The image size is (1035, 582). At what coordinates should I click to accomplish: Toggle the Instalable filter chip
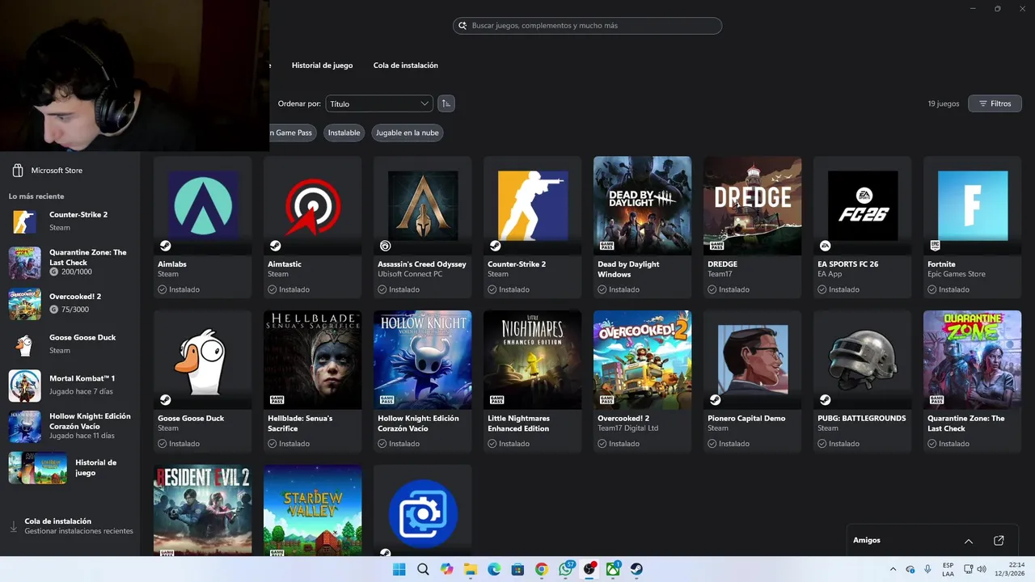(x=344, y=133)
